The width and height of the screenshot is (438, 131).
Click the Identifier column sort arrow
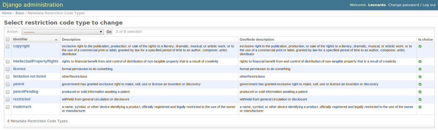click(56, 40)
